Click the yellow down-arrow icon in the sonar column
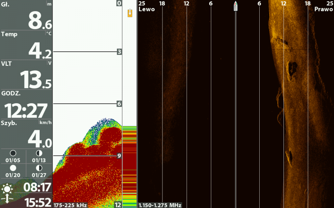Viewport: 334px width, 208px height. (x=130, y=13)
